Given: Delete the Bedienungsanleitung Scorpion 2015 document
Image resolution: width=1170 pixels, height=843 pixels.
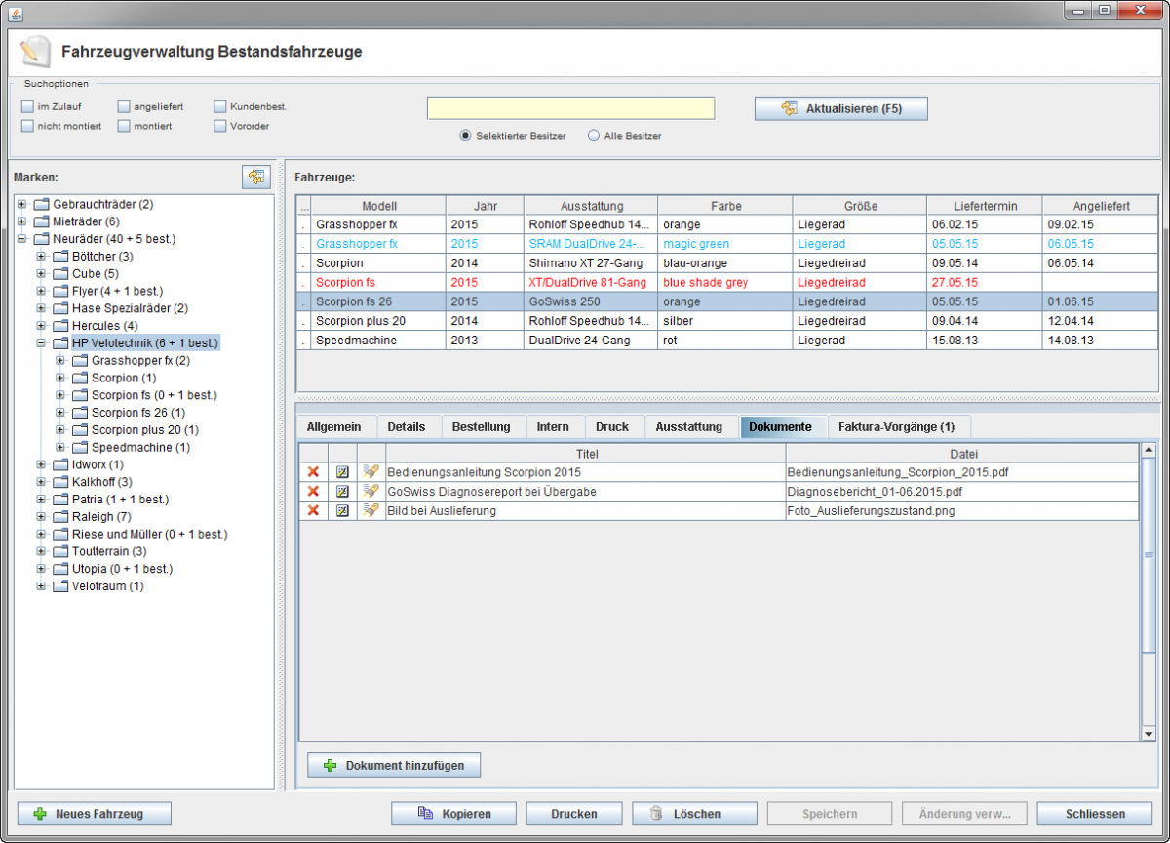Looking at the screenshot, I should 313,472.
